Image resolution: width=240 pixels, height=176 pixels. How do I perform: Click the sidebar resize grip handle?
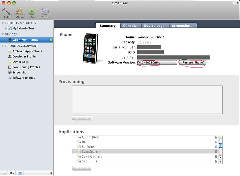pyautogui.click(x=51, y=173)
